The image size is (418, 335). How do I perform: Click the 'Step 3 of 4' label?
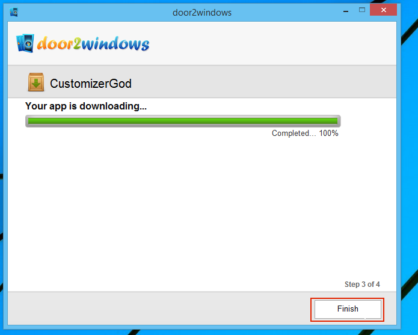point(362,284)
